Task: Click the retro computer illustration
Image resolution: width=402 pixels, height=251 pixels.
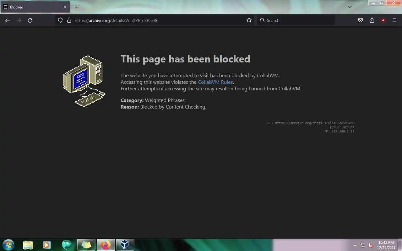Action: click(x=84, y=81)
